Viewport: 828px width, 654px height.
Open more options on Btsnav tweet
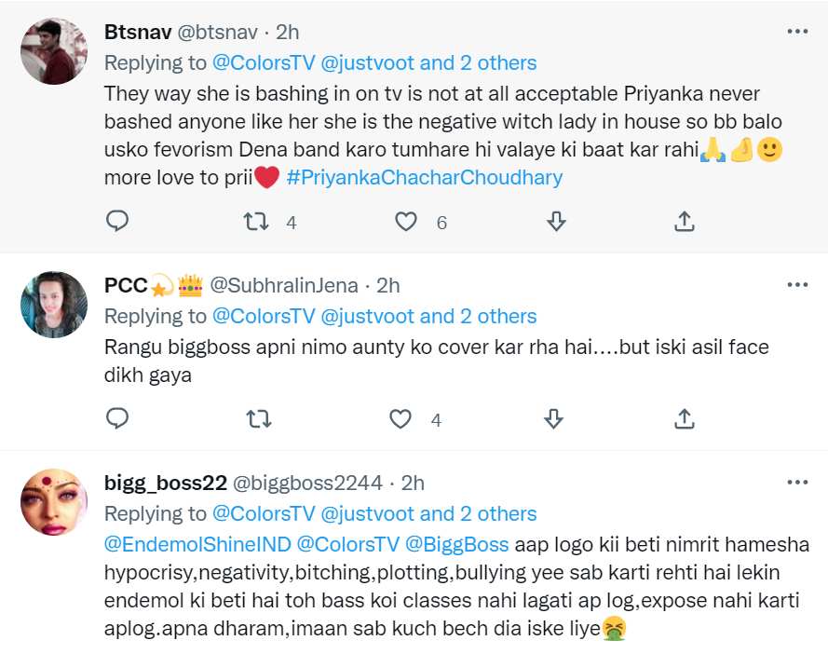797,32
